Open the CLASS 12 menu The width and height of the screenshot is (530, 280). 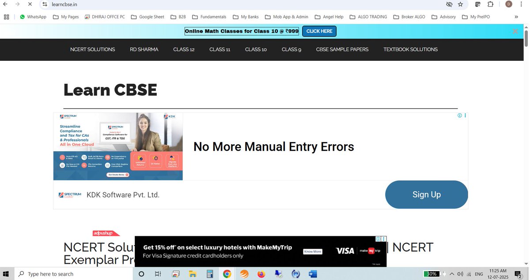(184, 49)
